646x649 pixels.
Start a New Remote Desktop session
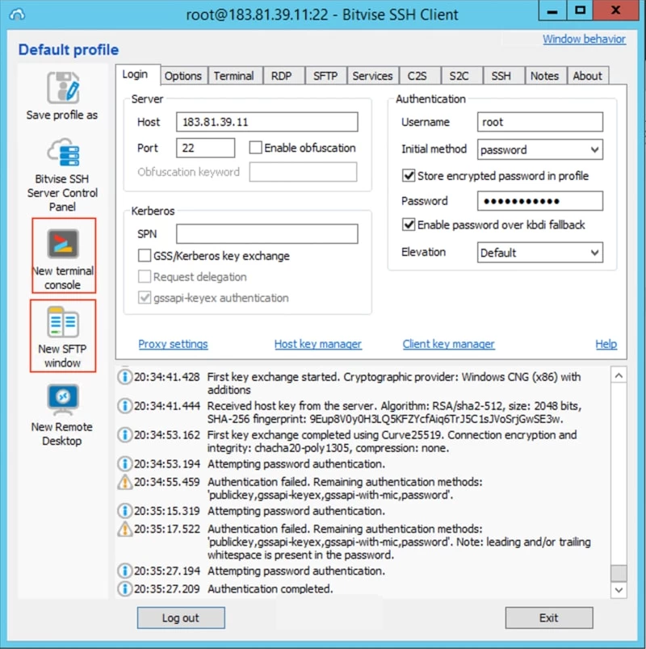pos(62,415)
